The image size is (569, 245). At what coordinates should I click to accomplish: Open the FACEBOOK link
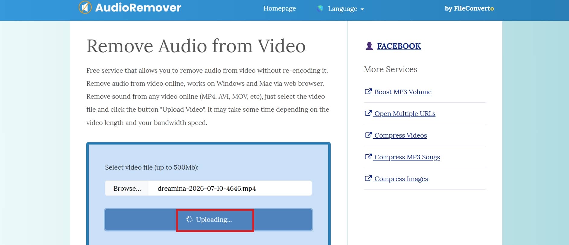399,46
